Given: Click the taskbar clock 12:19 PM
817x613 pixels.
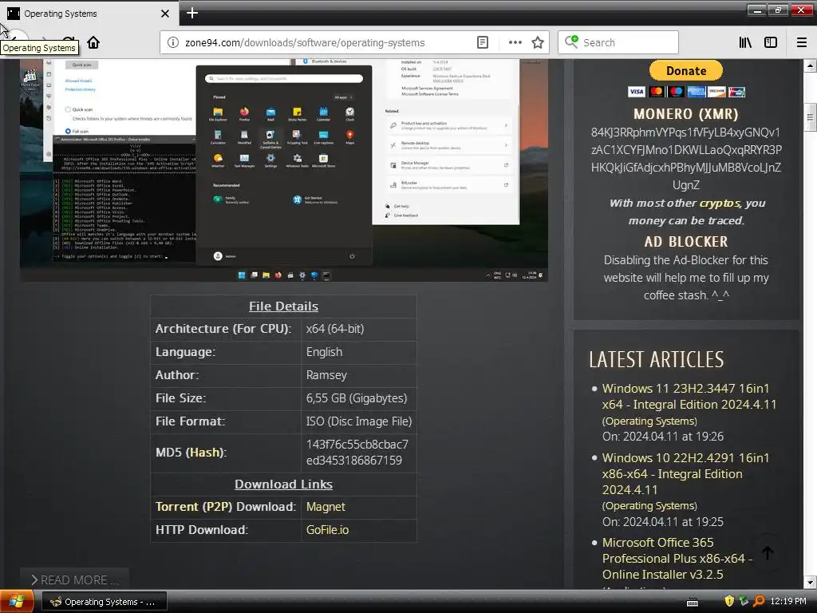Looking at the screenshot, I should pos(787,601).
